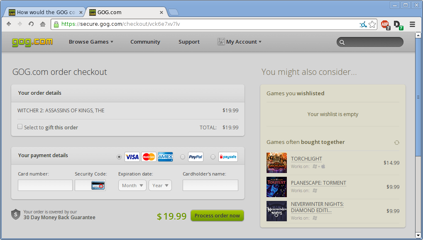Open the Support page

189,42
